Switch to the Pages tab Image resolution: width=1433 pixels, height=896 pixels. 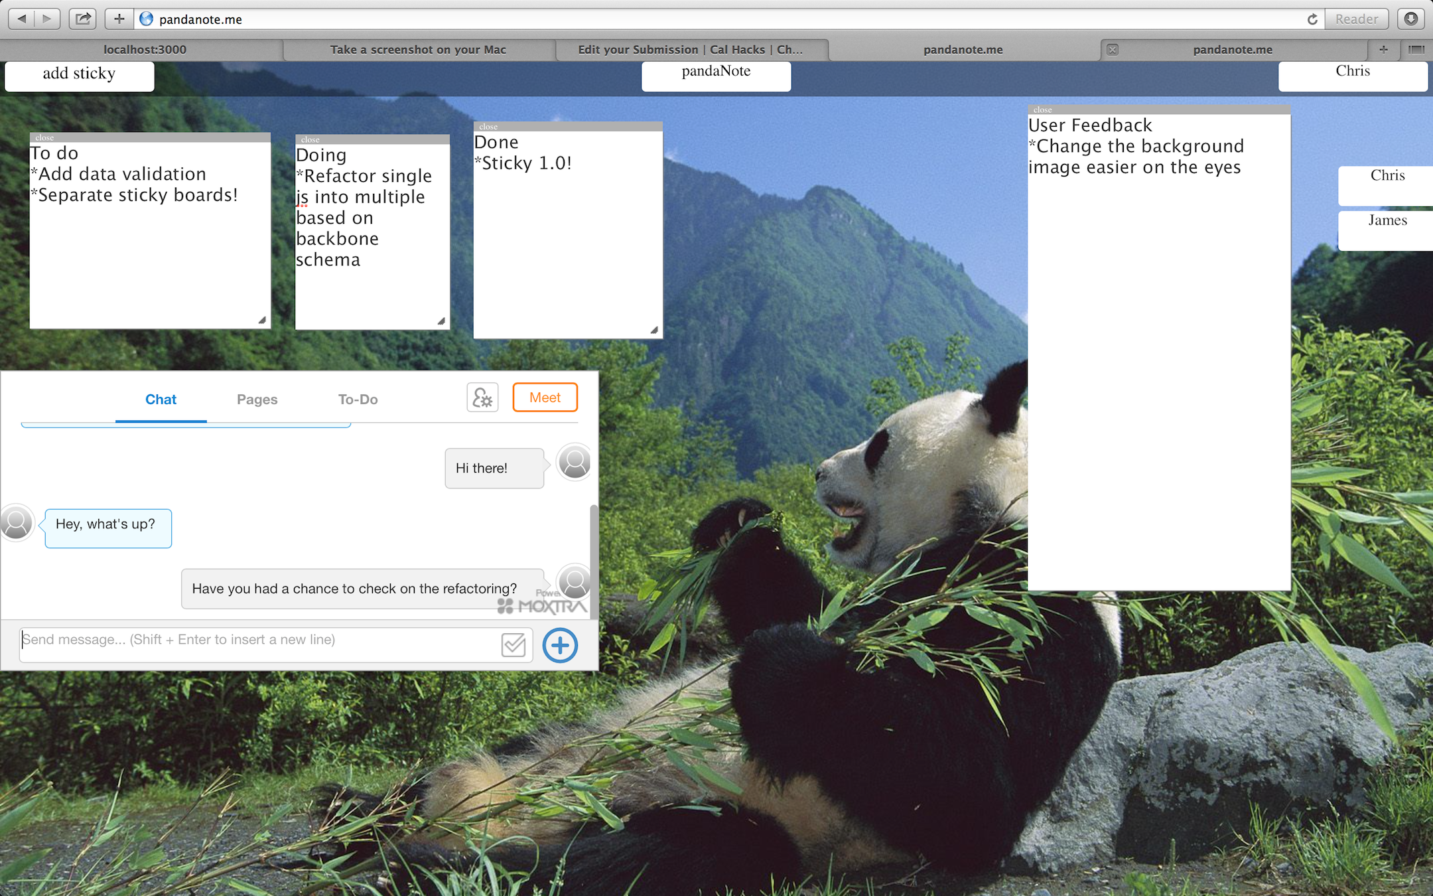pyautogui.click(x=257, y=400)
